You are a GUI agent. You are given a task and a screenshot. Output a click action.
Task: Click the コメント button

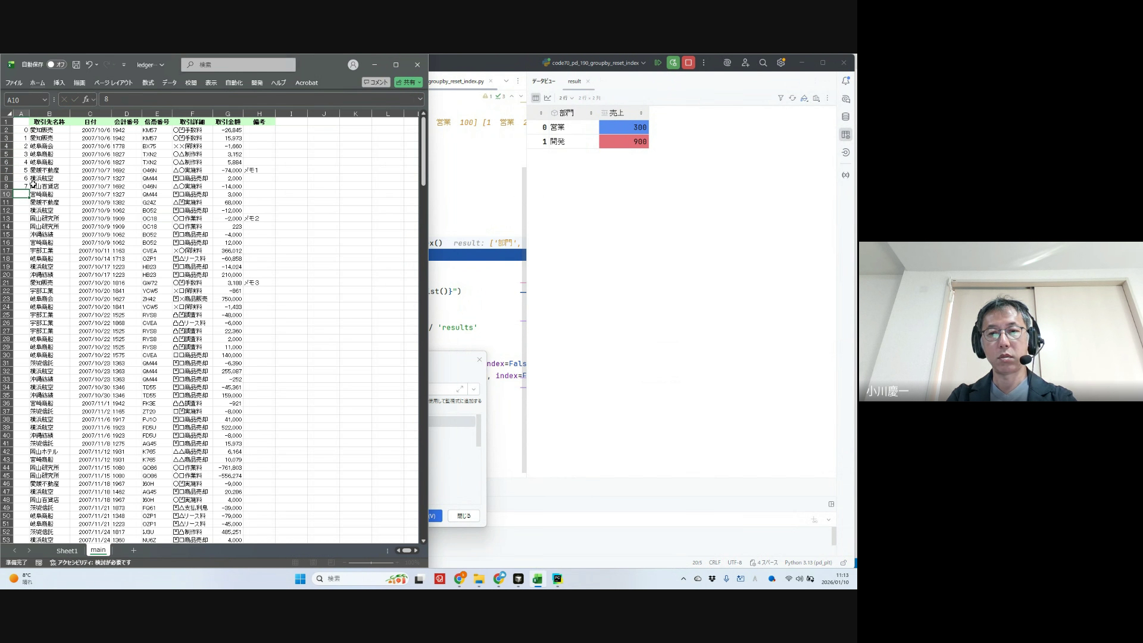(376, 83)
